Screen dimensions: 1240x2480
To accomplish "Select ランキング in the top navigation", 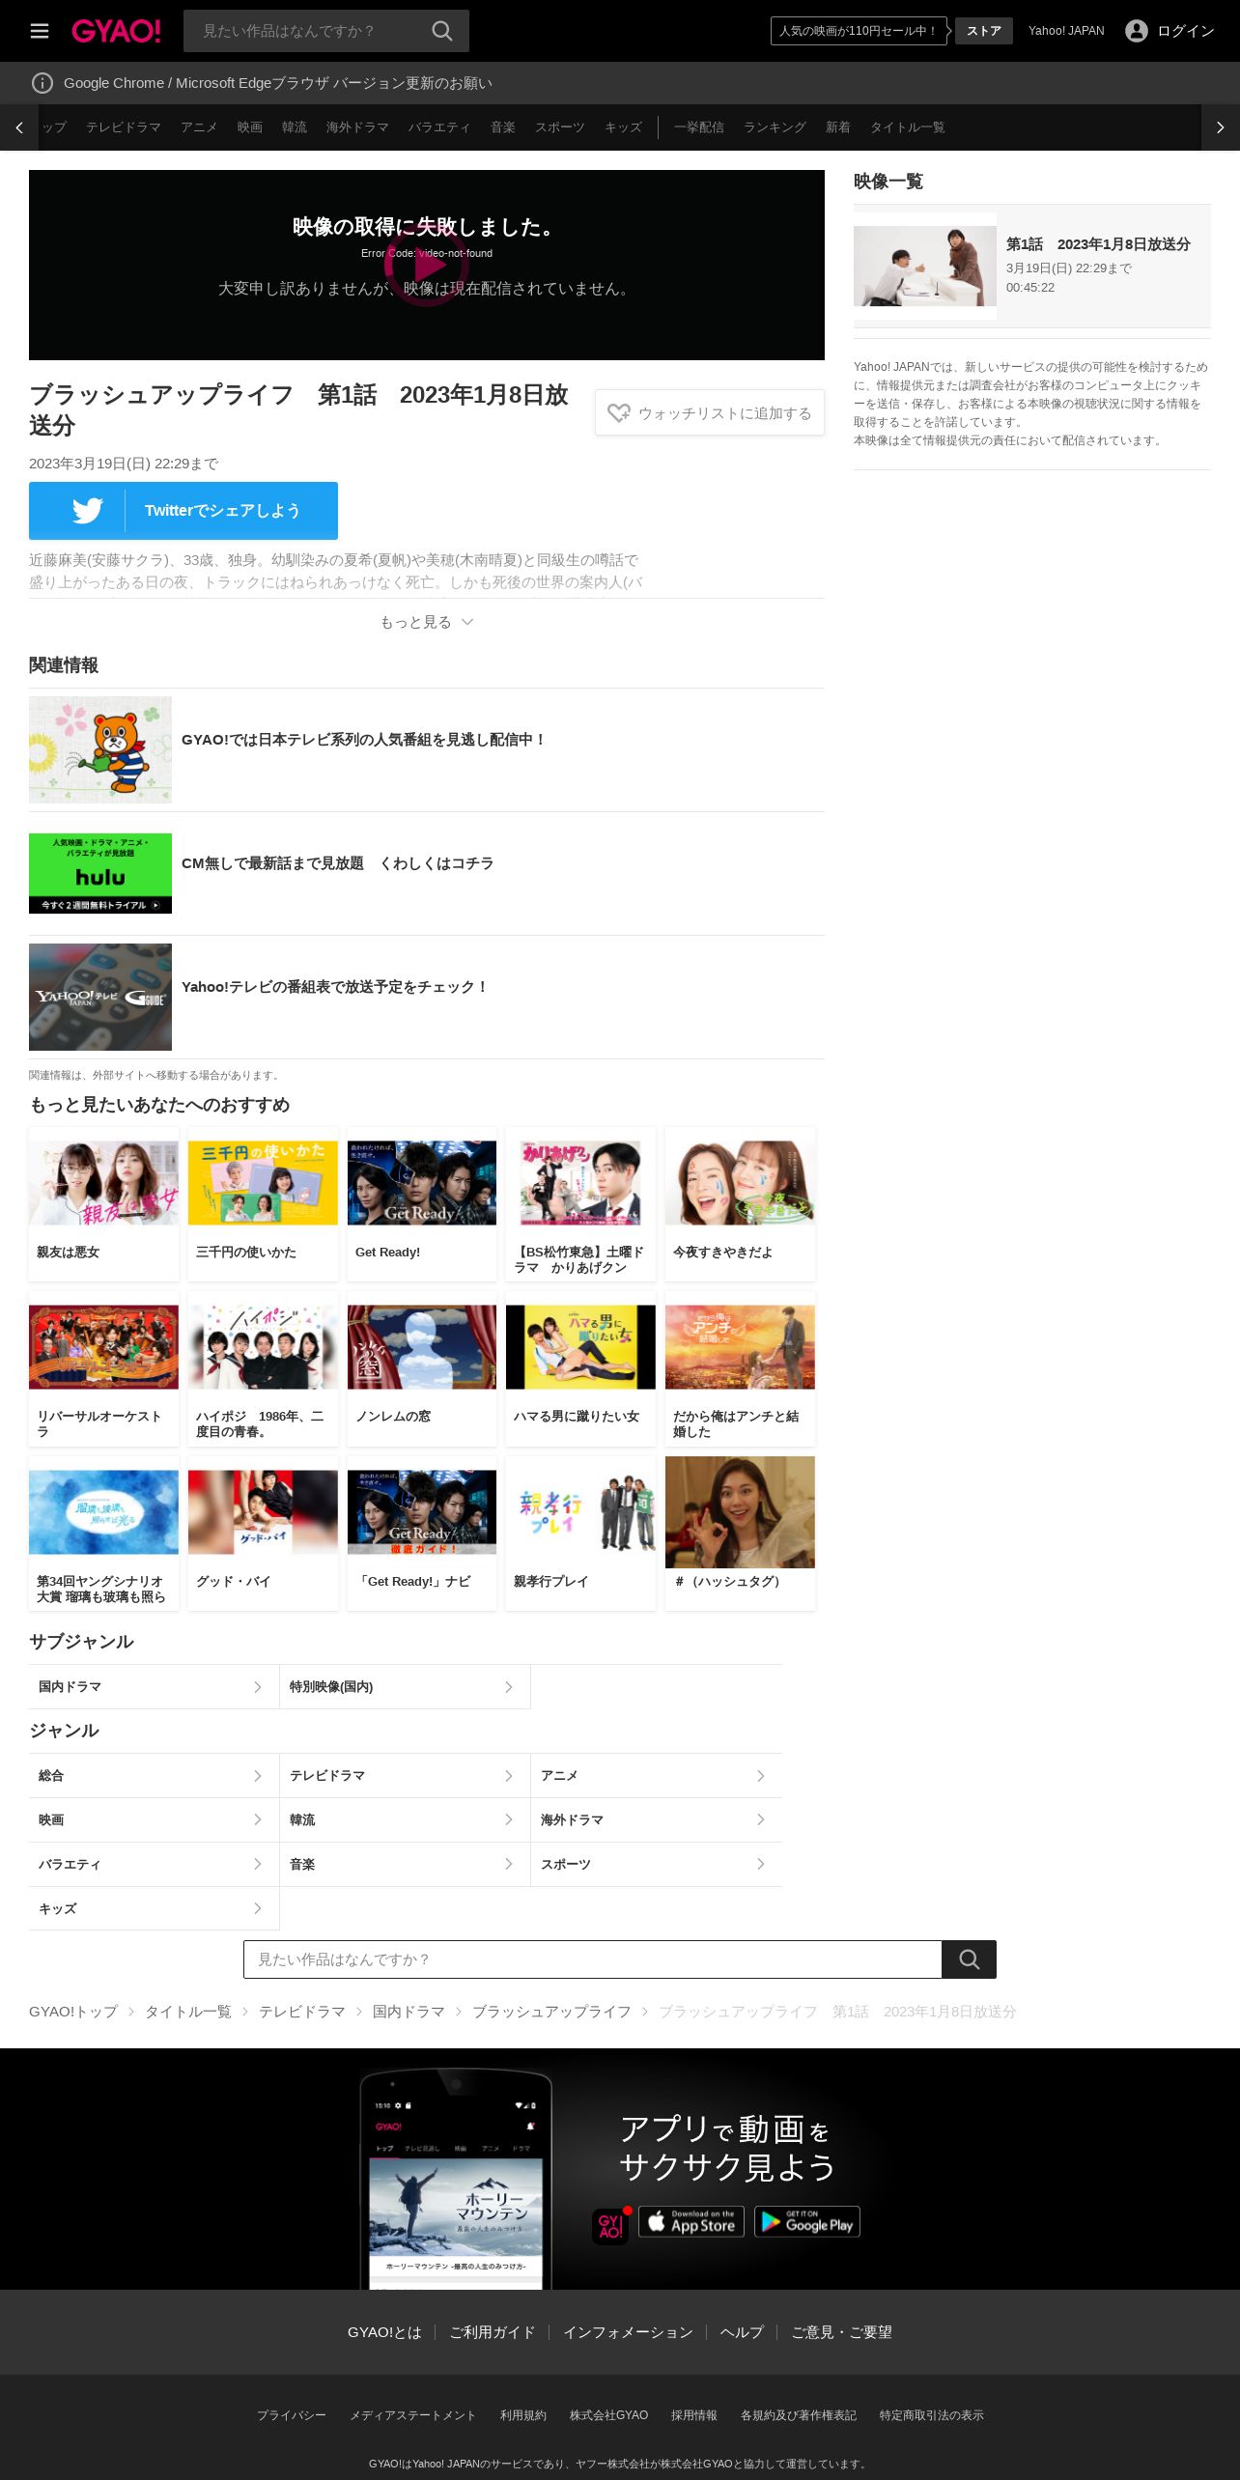I will (775, 127).
